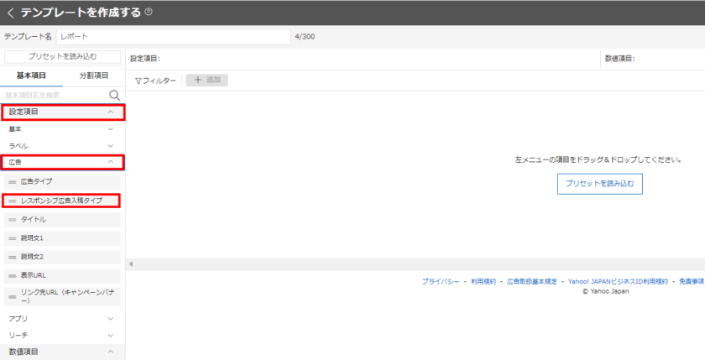Click the drag handle for 説明文1
This screenshot has height=360, width=705.
13,238
